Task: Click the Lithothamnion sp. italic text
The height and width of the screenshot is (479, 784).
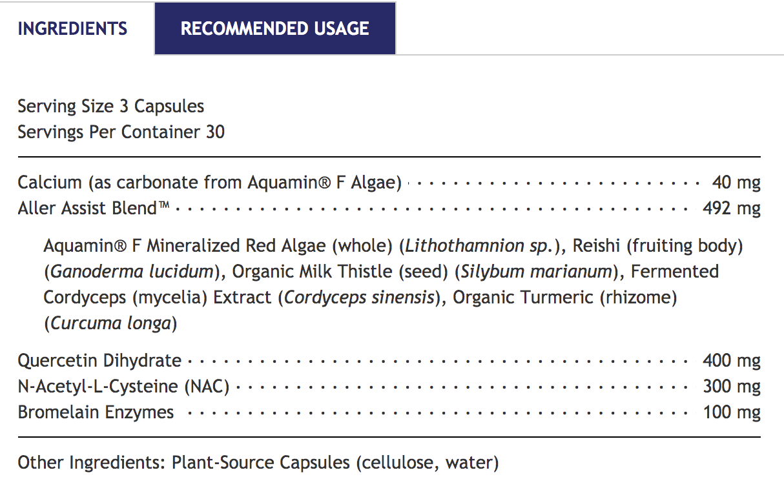Action: pos(478,246)
